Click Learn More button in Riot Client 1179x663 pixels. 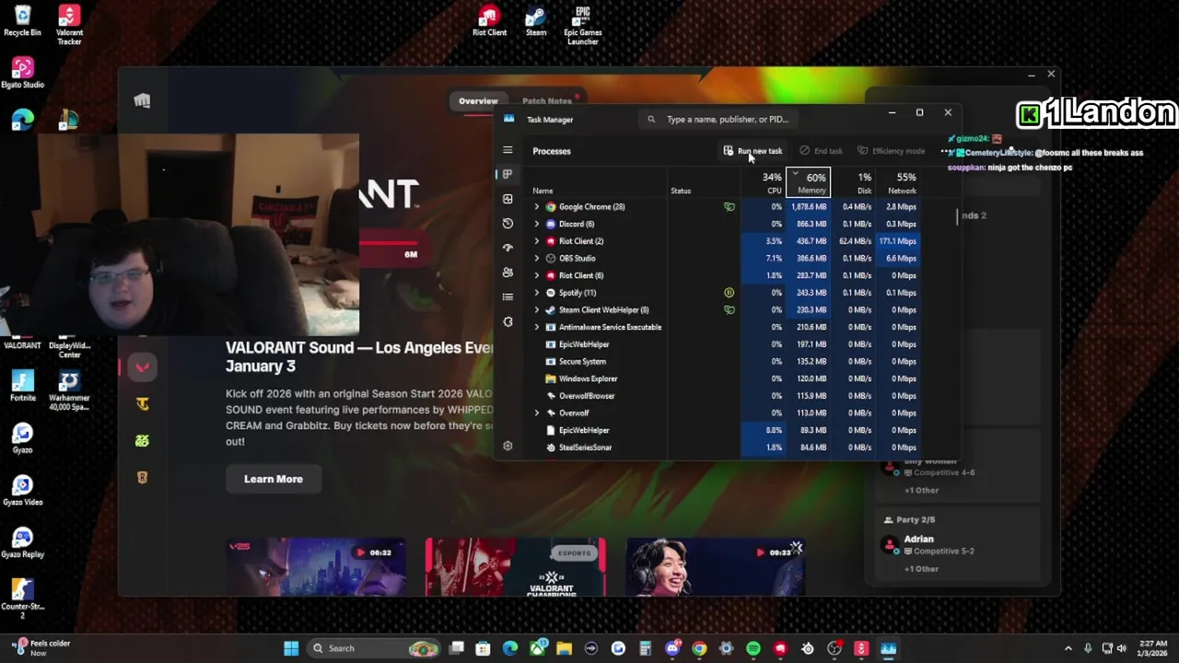(274, 479)
